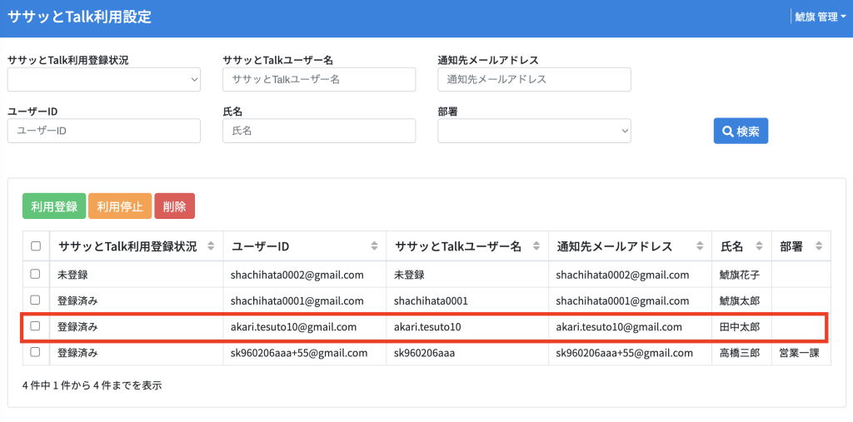The width and height of the screenshot is (853, 422).
Task: Click the name cell 高橋三郎
Action: coord(740,353)
